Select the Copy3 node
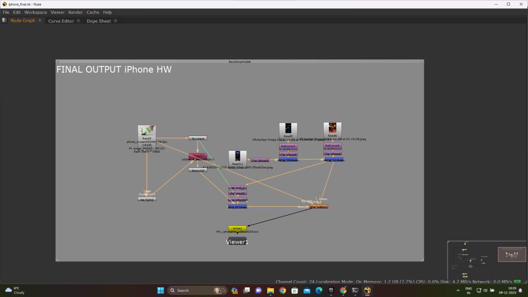 point(198,156)
